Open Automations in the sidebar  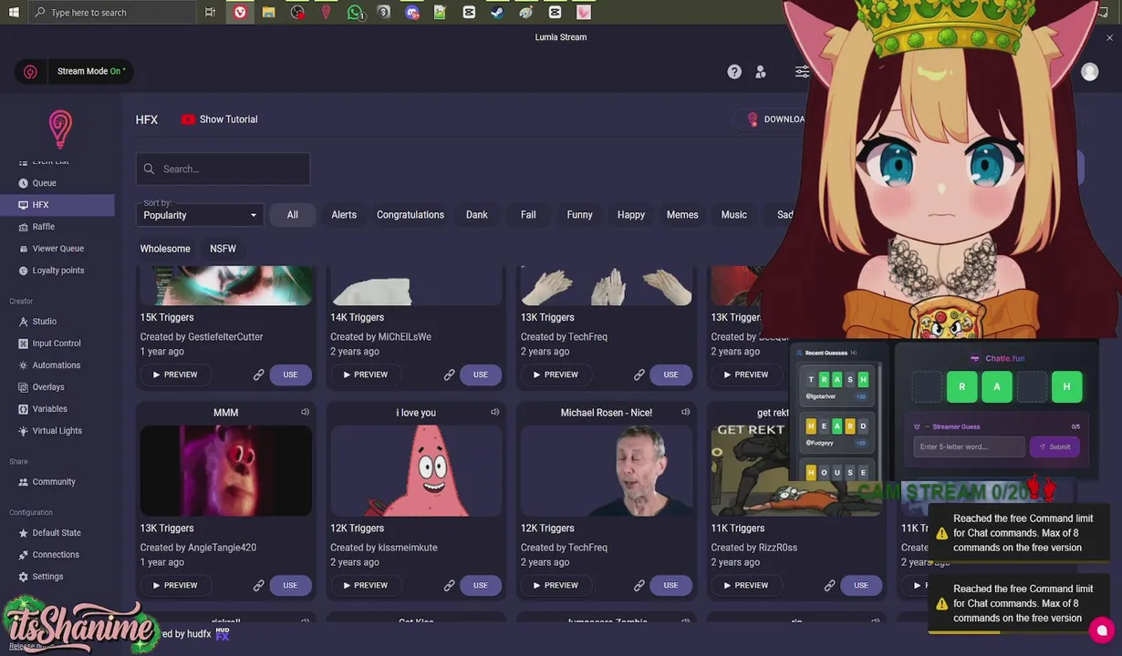tap(57, 365)
